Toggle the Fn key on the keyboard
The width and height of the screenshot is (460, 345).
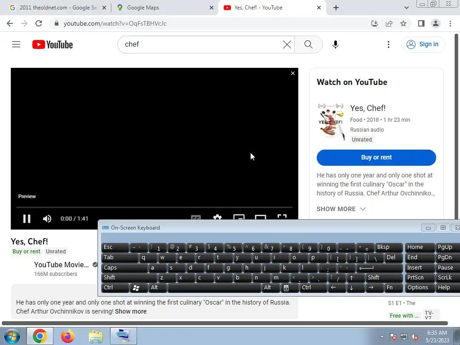pyautogui.click(x=393, y=288)
